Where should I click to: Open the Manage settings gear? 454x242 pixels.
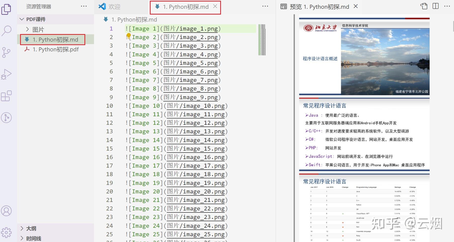tap(7, 232)
